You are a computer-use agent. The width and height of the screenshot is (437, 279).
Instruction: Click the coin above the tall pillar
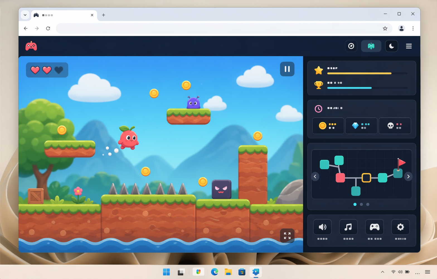point(258,136)
